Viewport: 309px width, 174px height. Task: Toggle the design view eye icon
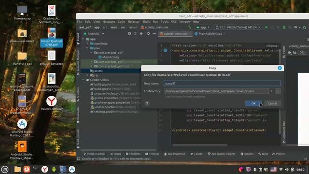(289, 53)
